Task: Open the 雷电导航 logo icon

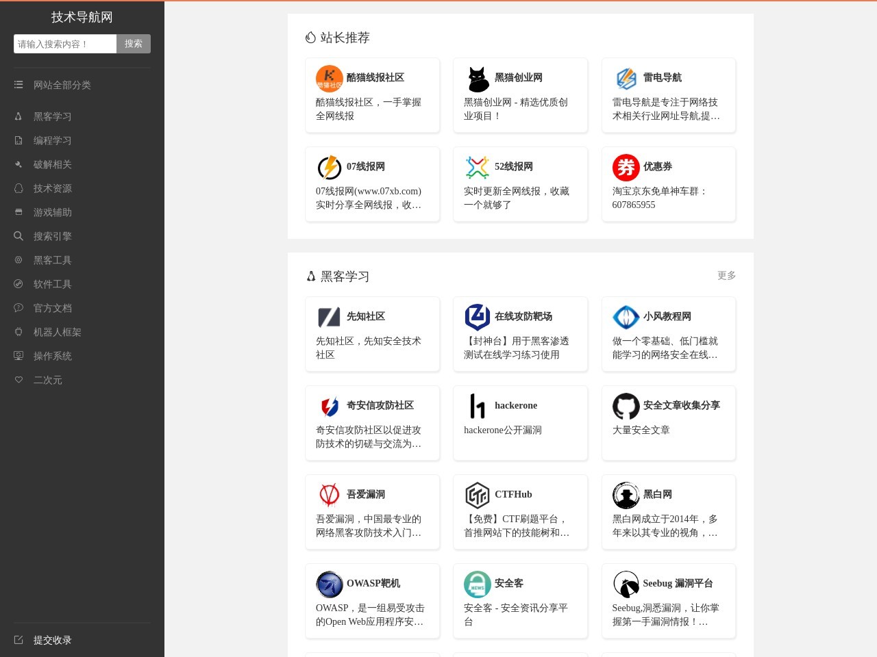Action: [x=626, y=78]
